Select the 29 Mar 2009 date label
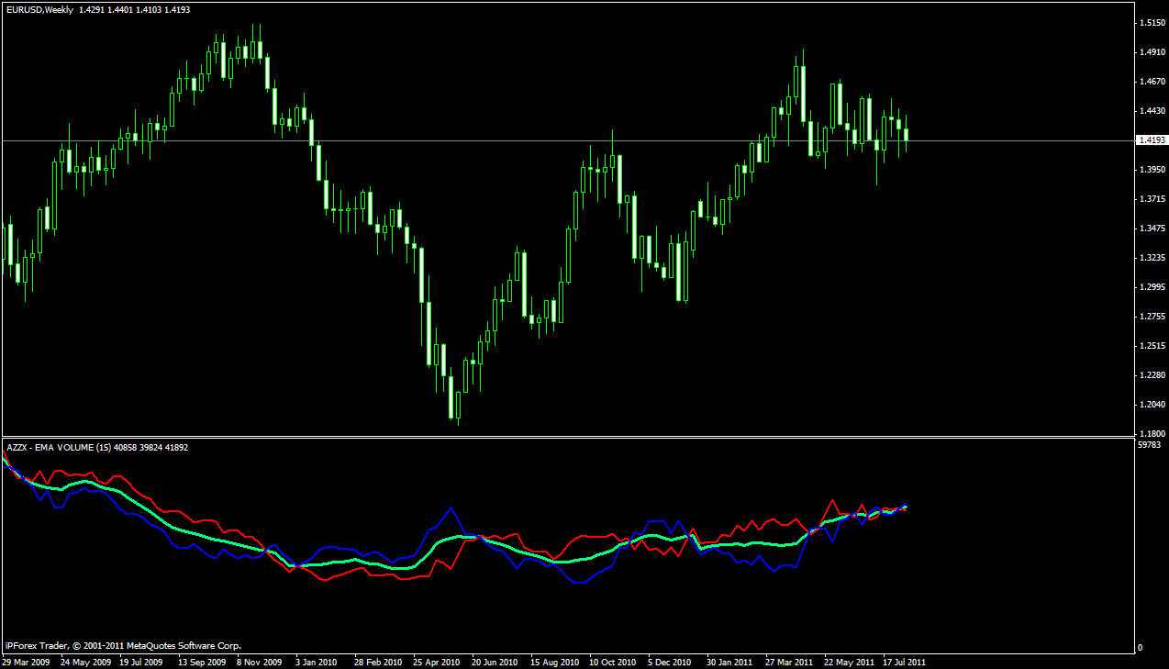This screenshot has width=1169, height=669. [25, 662]
